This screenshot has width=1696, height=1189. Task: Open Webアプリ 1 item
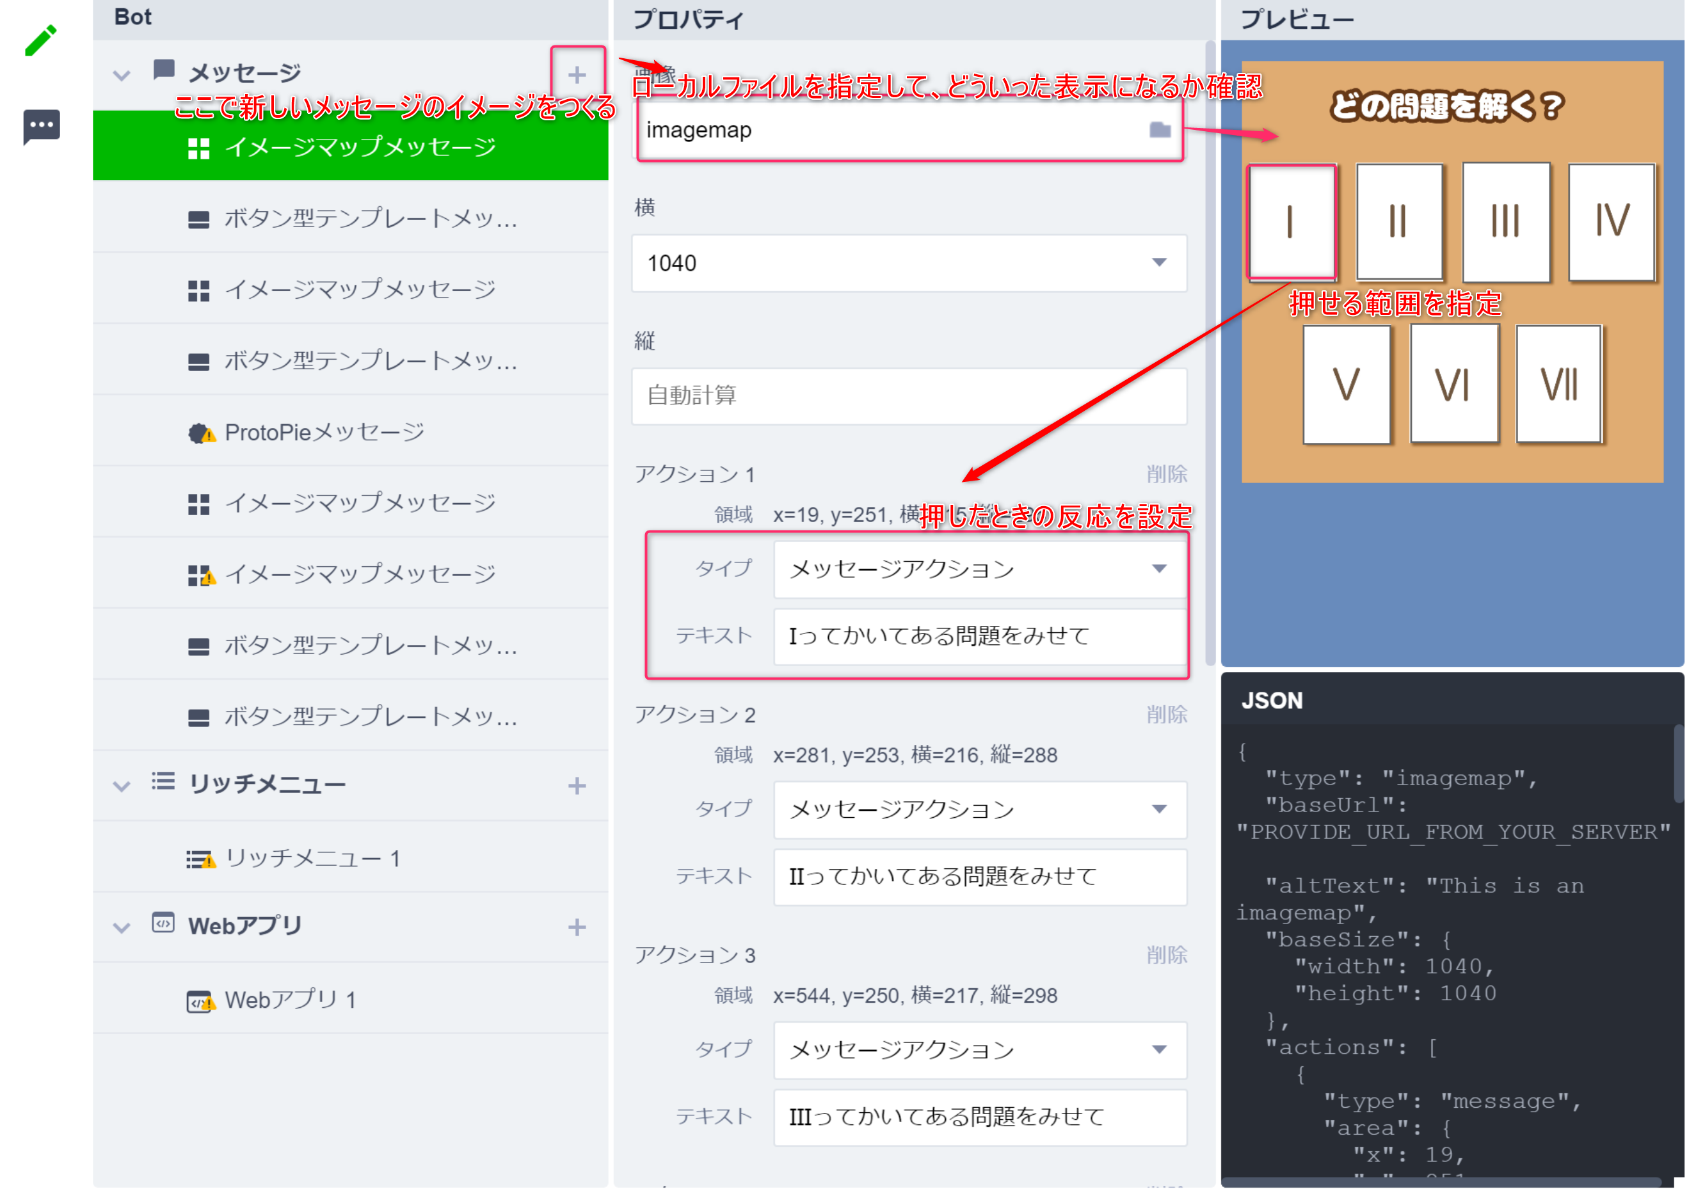291,1000
